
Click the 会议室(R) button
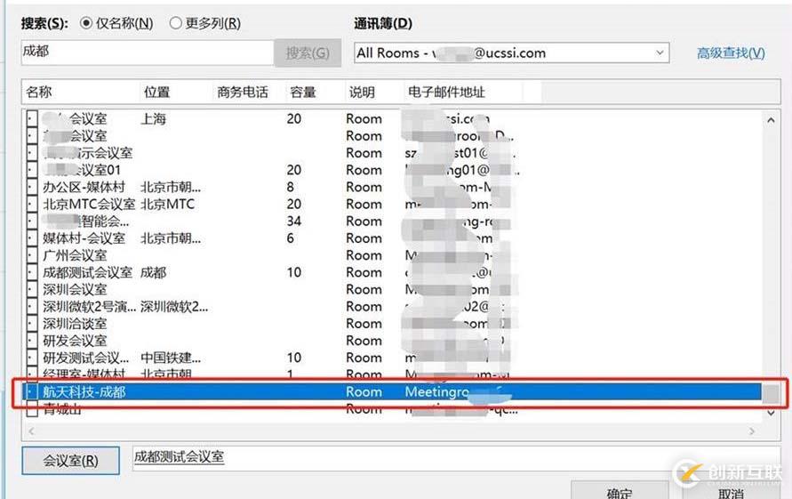pos(71,461)
